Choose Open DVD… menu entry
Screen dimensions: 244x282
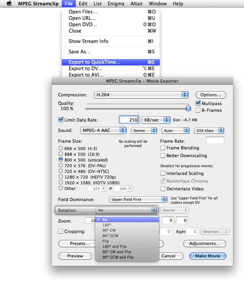(110, 25)
